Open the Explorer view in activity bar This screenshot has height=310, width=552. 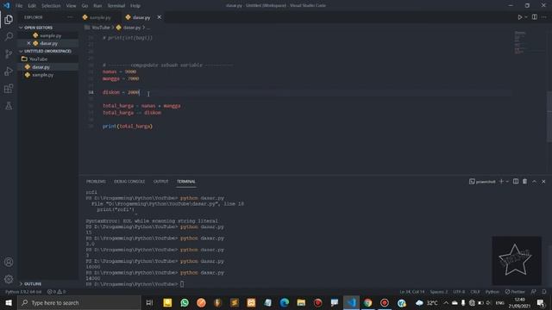9,20
